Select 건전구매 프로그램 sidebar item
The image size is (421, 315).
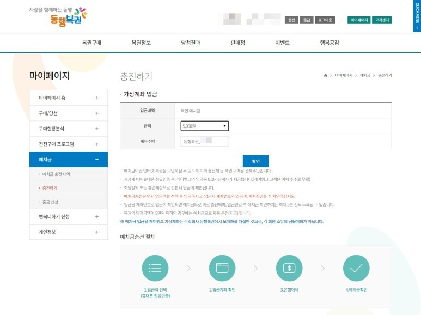click(x=69, y=144)
